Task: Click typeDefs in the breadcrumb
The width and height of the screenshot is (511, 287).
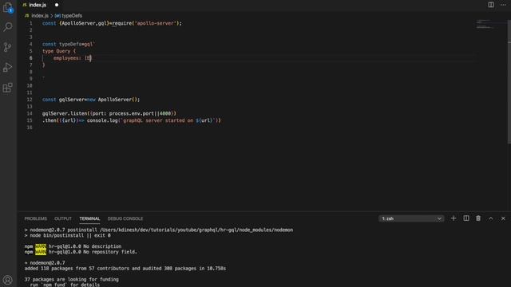Action: pos(72,16)
